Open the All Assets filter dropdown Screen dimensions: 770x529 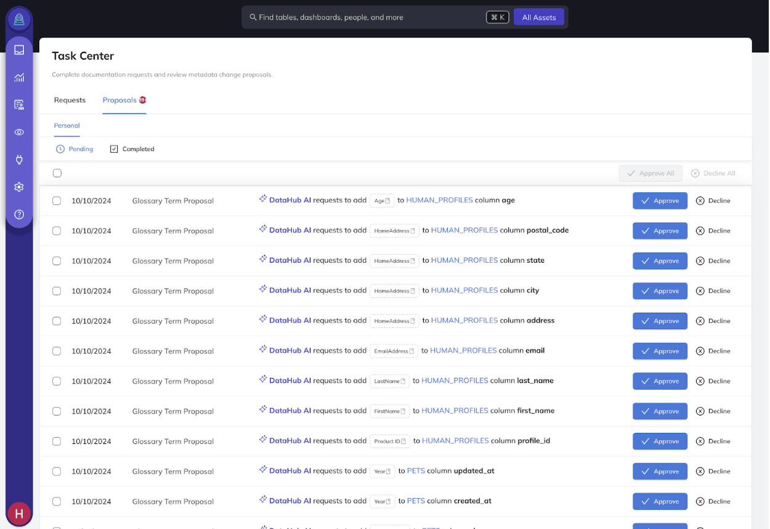click(538, 17)
